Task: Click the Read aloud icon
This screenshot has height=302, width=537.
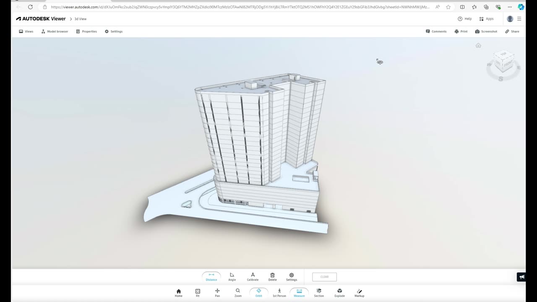Action: click(x=438, y=7)
